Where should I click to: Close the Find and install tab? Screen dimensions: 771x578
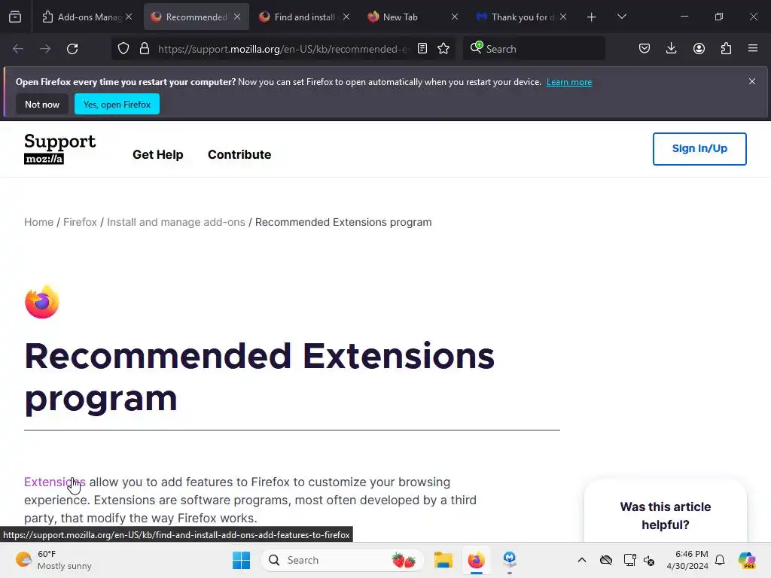[346, 17]
